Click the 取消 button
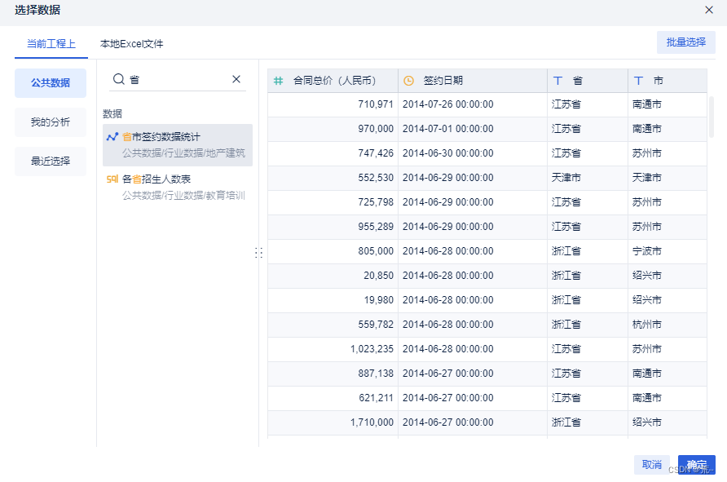727x482 pixels. pos(652,463)
